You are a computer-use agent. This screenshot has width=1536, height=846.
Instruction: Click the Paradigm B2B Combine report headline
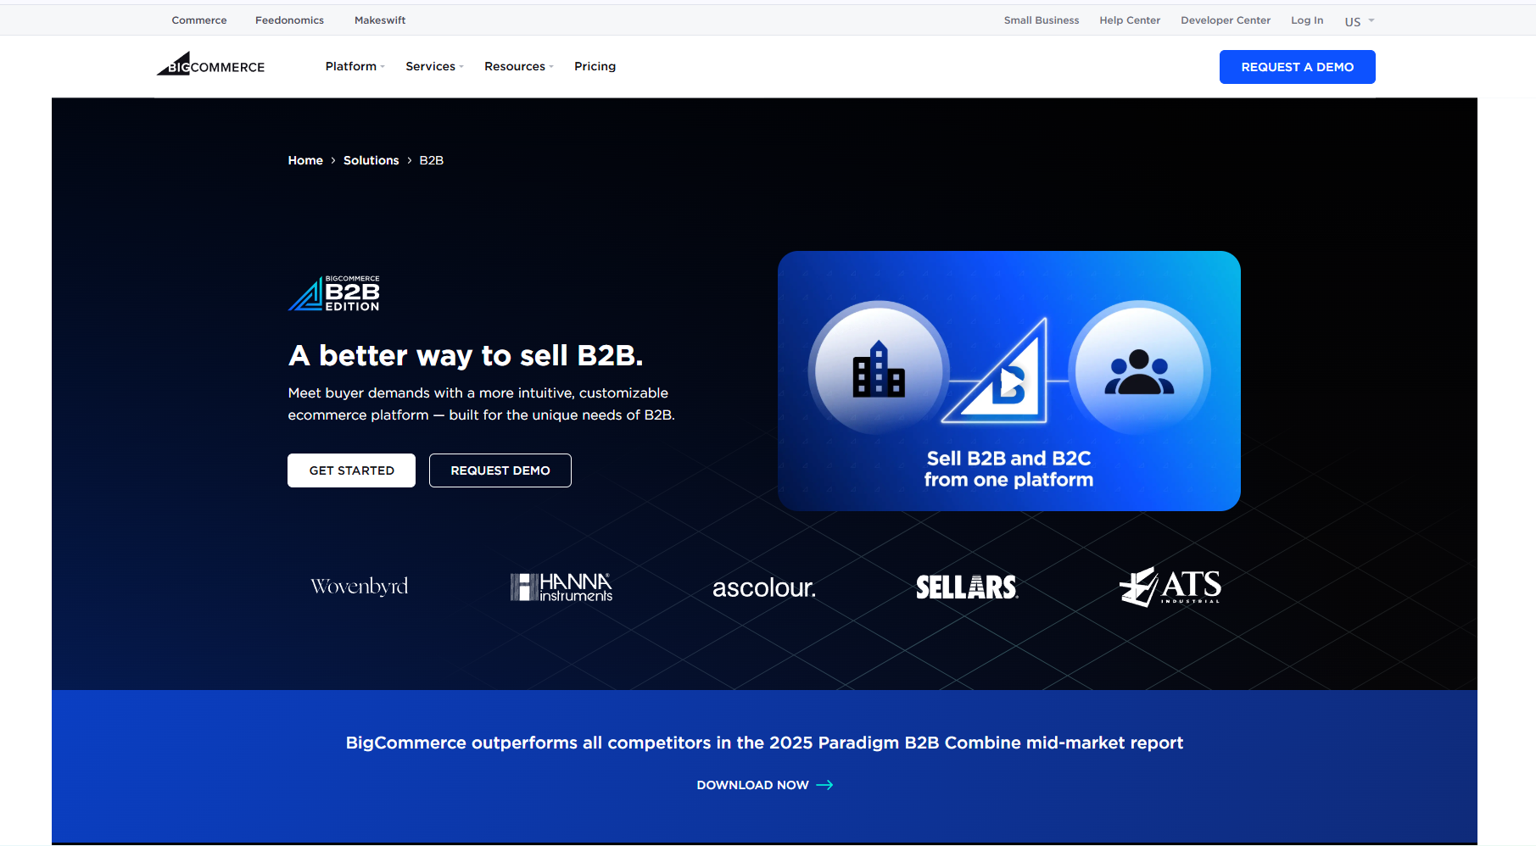[x=764, y=743]
